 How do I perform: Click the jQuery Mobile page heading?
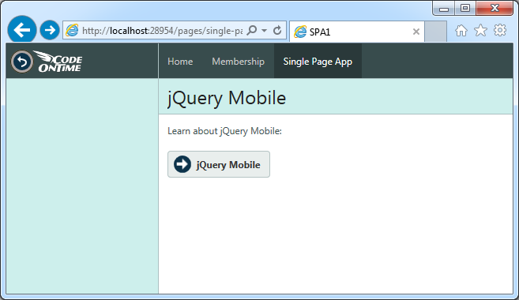pyautogui.click(x=227, y=98)
